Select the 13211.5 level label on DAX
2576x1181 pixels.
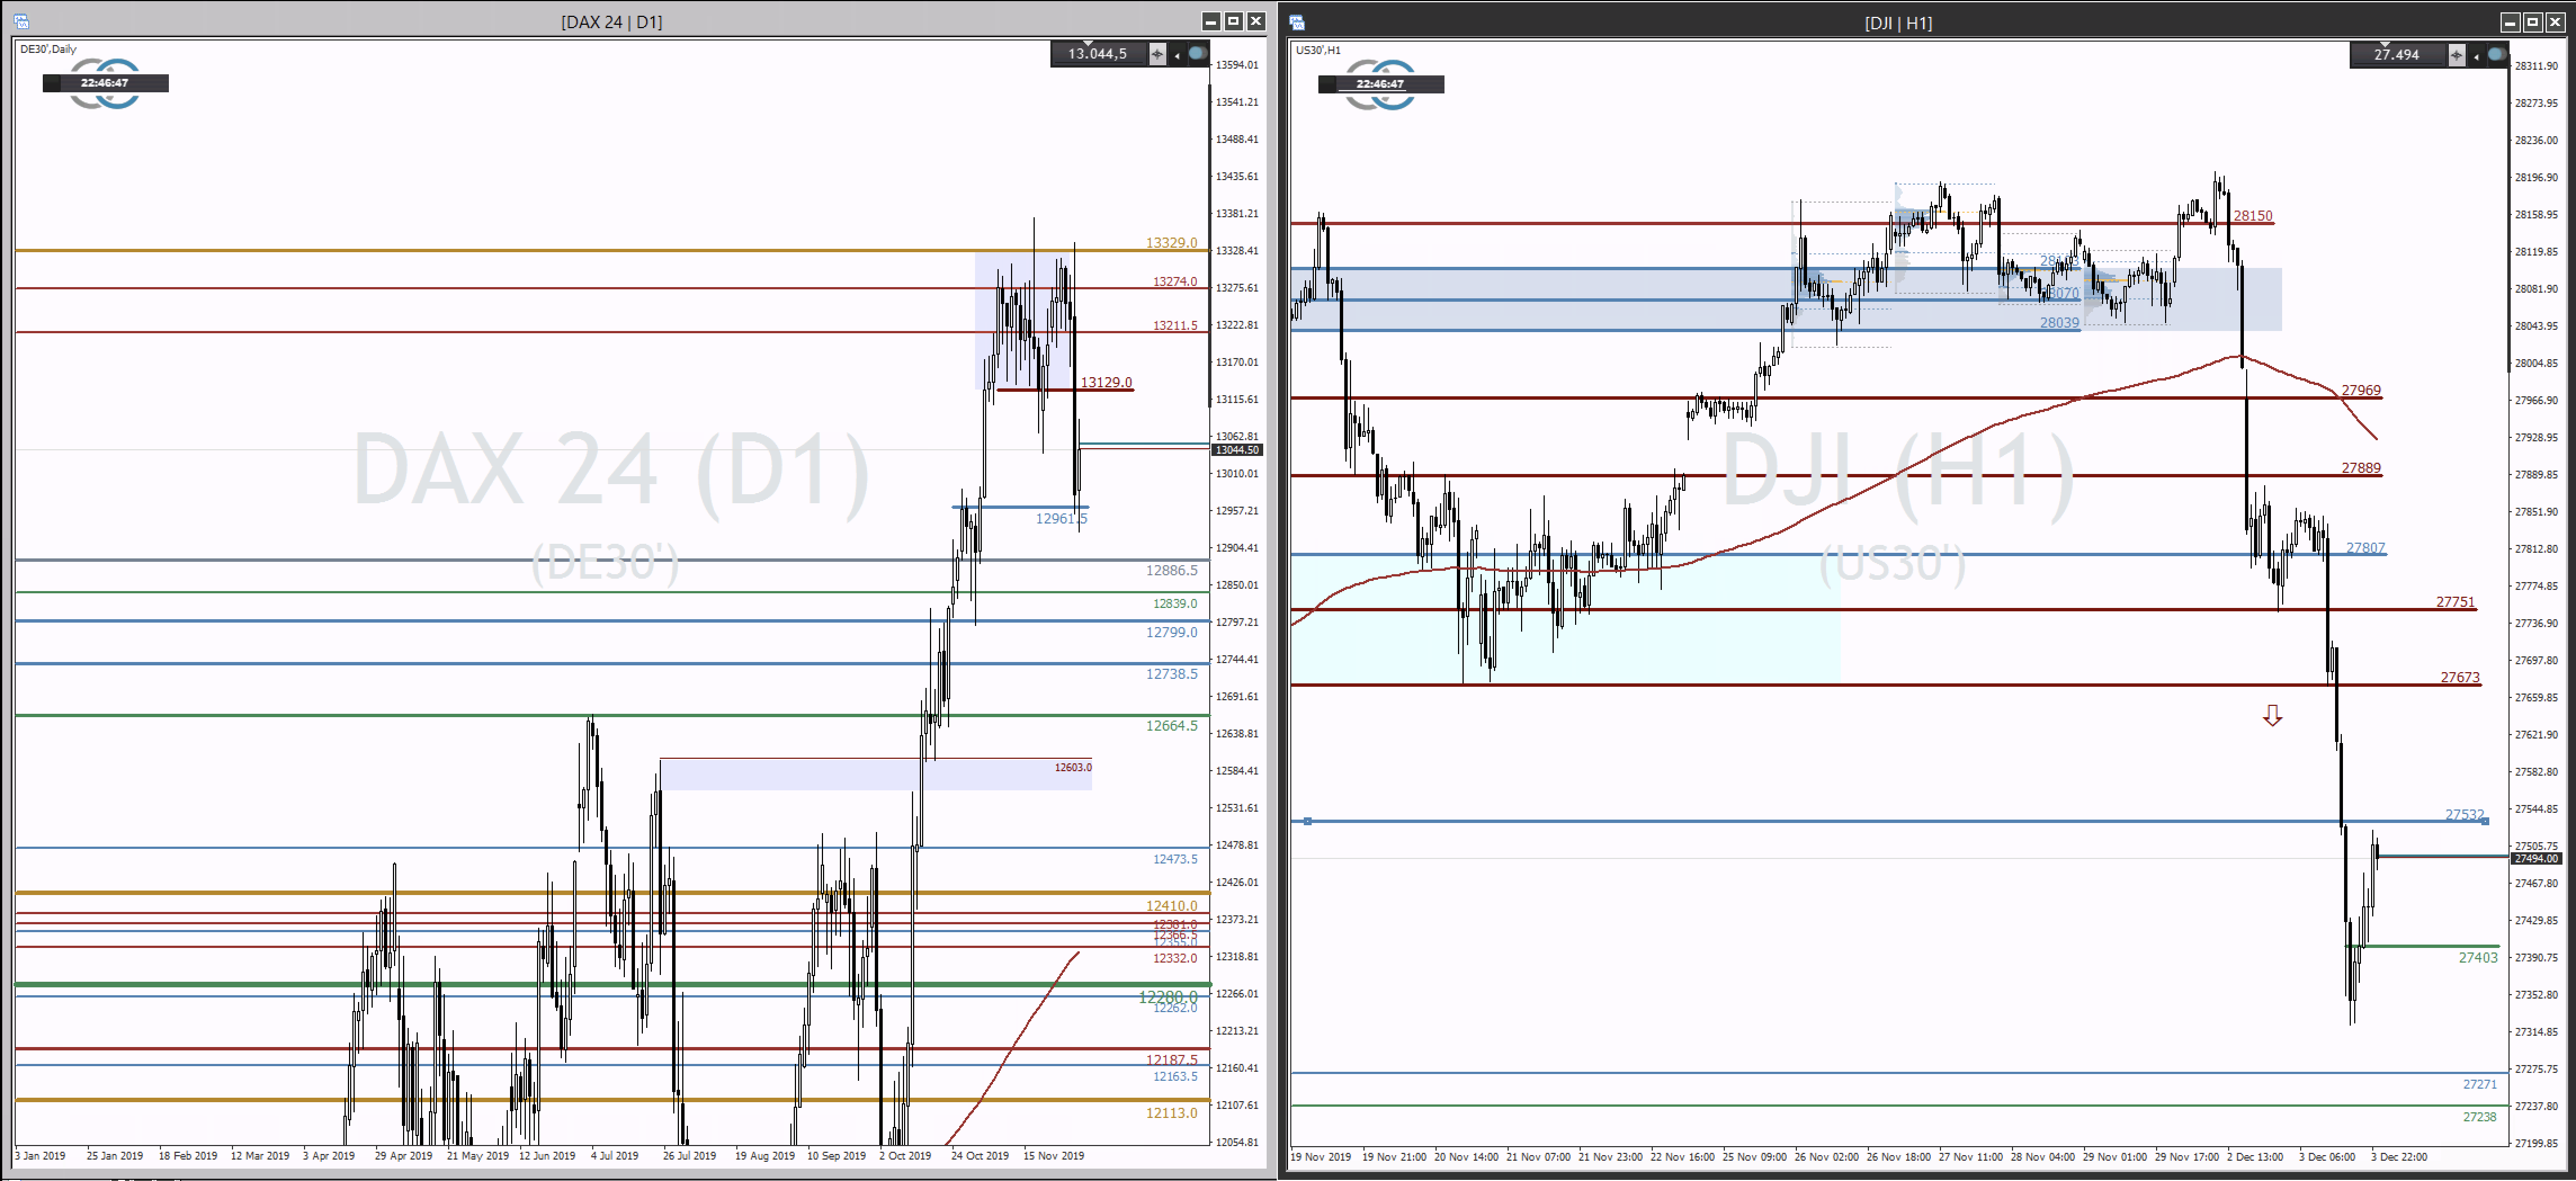click(x=1174, y=326)
